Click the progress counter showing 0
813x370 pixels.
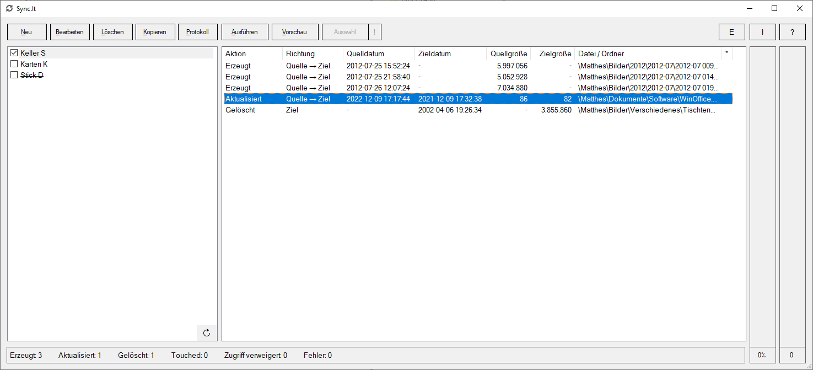coord(792,355)
